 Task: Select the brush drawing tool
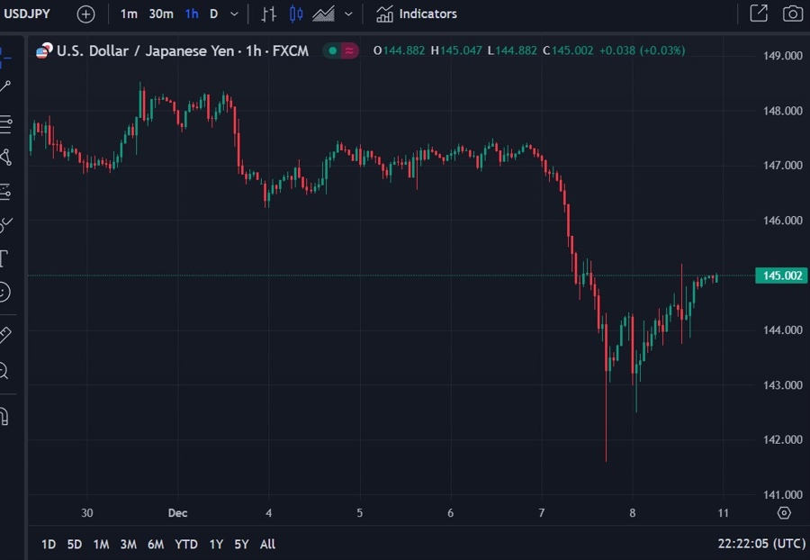point(5,225)
